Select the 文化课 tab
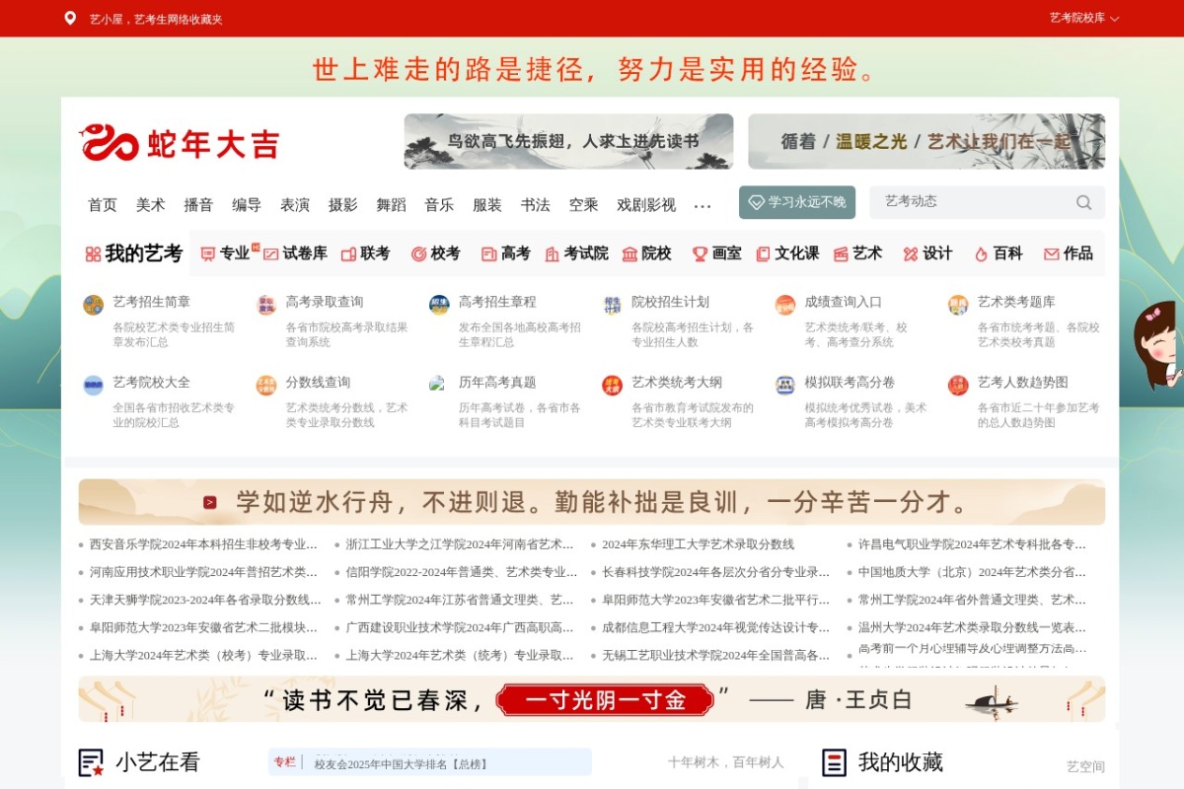Screen dimensions: 1184x789 (787, 253)
